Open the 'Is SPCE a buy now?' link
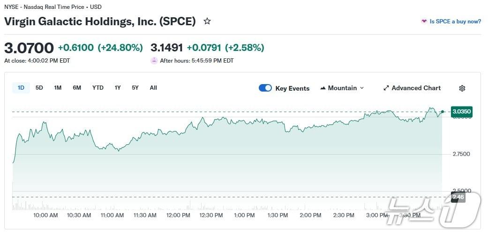Screen dimensions: 488x235 coord(455,21)
